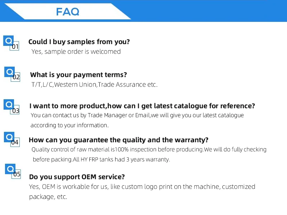Select the 01 number box
Screen dimensions: 287x215
pyautogui.click(x=15, y=47)
